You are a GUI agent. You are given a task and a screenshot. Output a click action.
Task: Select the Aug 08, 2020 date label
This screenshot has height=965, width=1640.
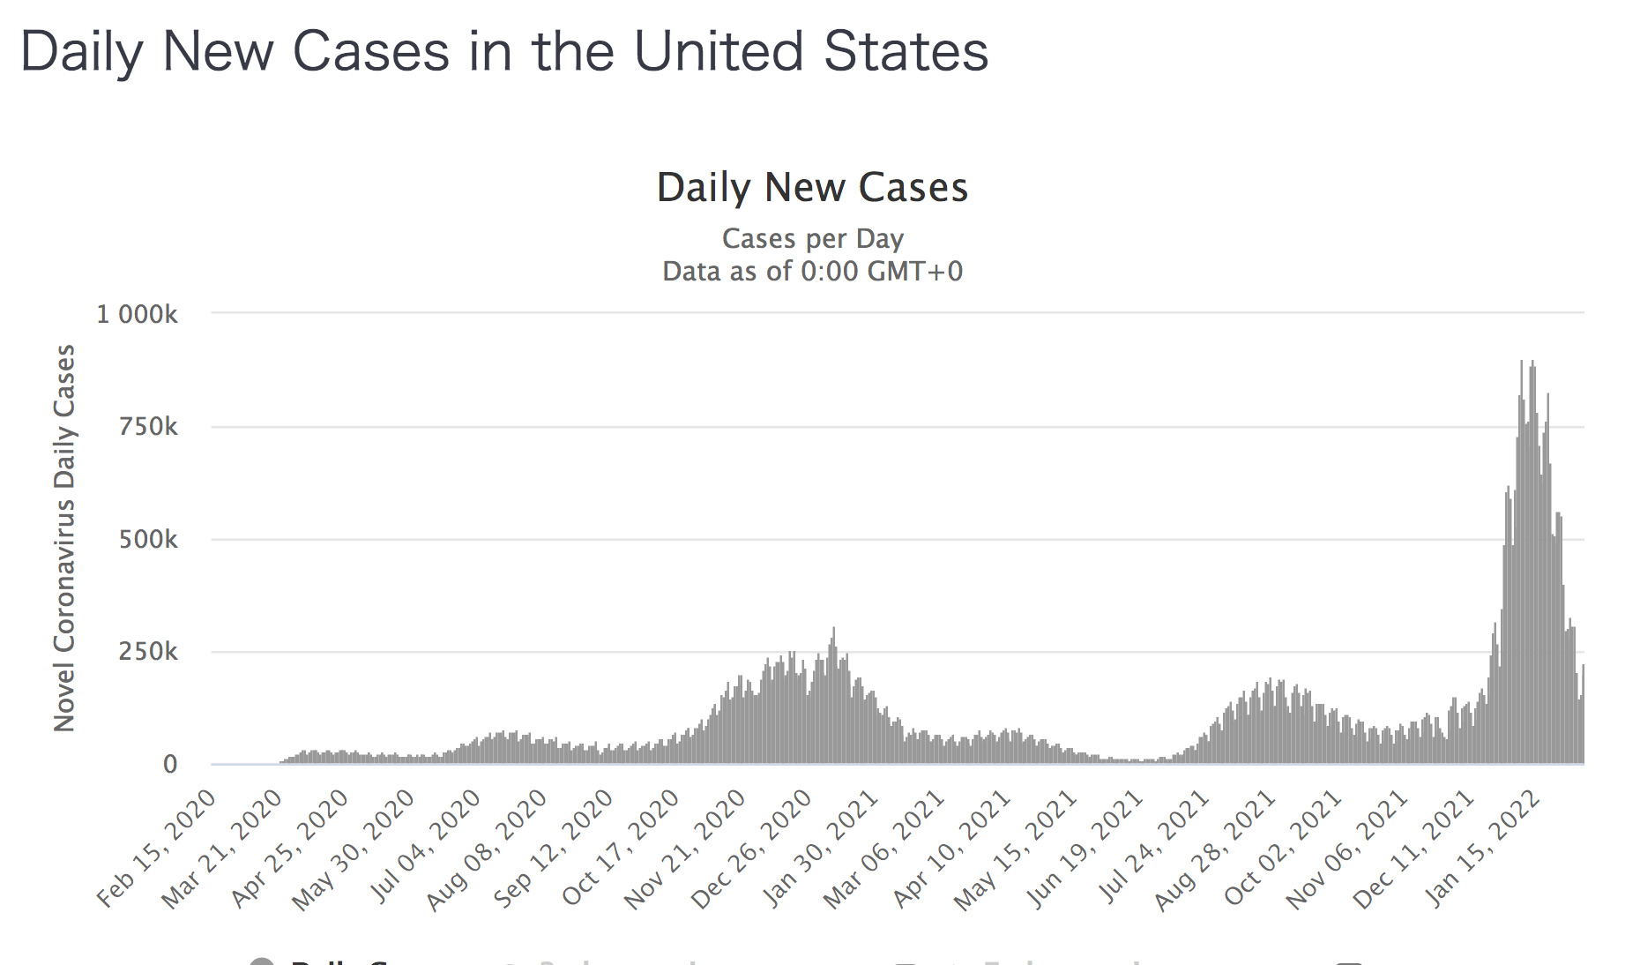[x=489, y=847]
